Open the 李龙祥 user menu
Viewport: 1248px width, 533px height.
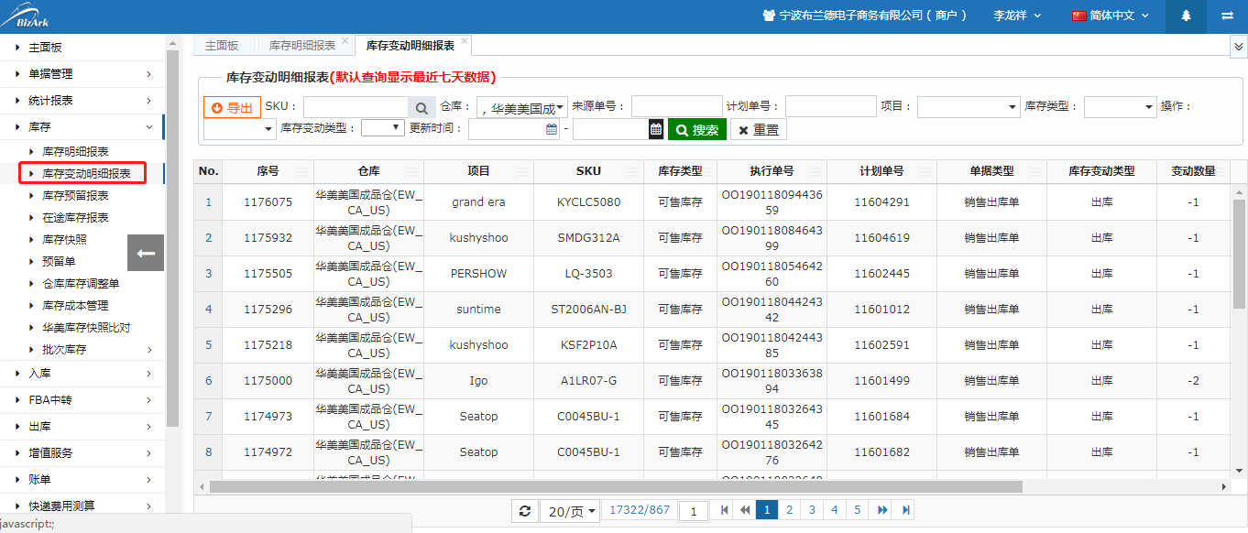click(1017, 16)
